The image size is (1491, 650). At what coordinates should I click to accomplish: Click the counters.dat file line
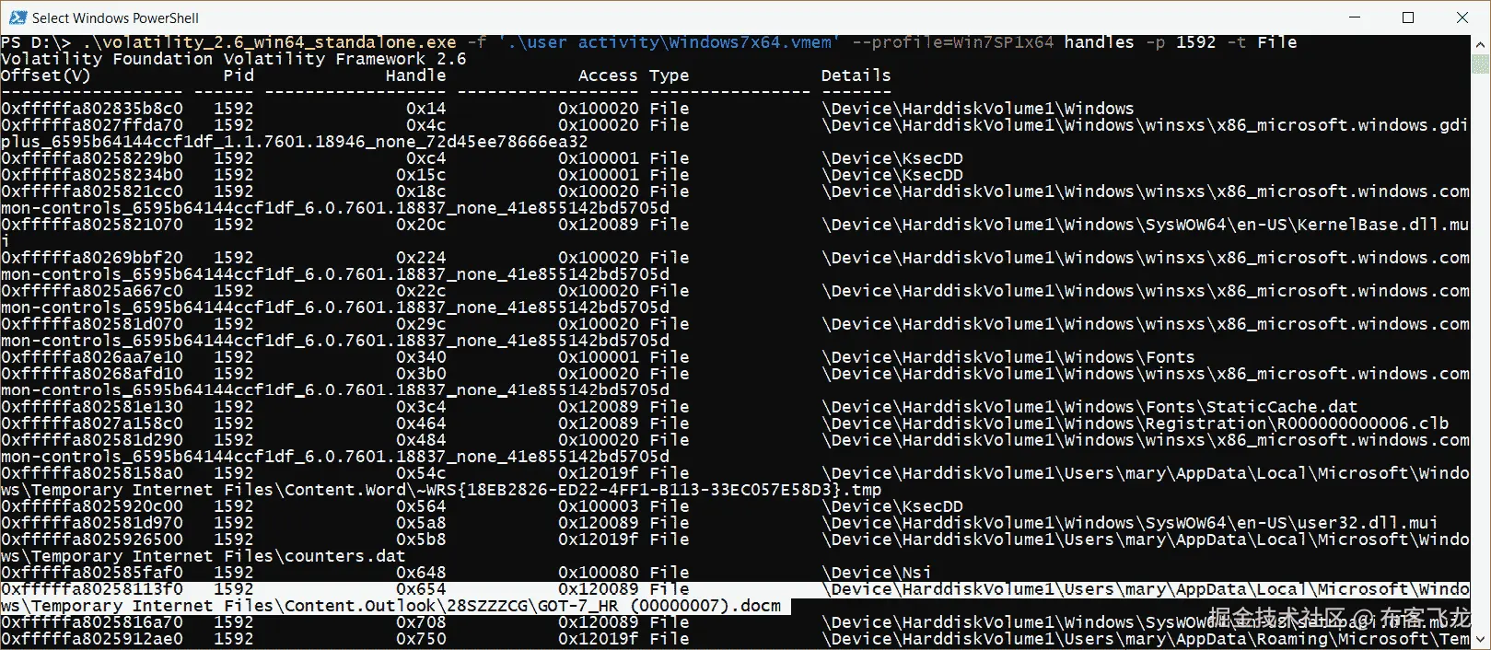[203, 556]
